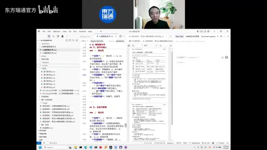This screenshot has height=150, width=267.
Task: Zoom in the PDF viewer
Action: point(160,45)
